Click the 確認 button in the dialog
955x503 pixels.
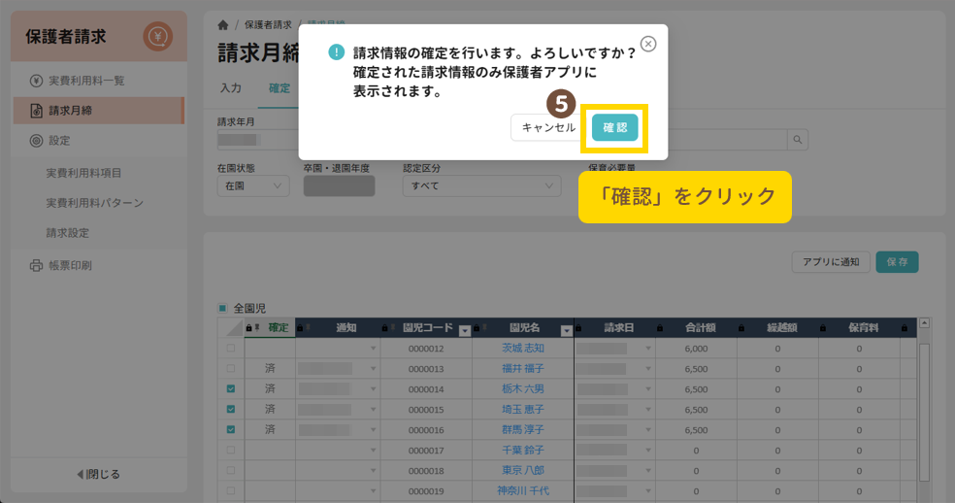614,127
